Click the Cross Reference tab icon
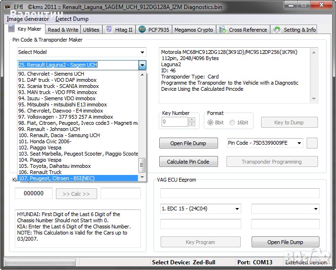The image size is (336, 270). [222, 30]
